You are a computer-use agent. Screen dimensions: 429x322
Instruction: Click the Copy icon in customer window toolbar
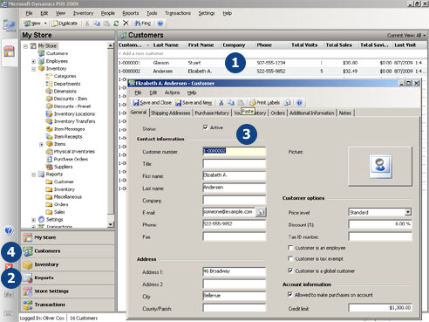pos(231,103)
